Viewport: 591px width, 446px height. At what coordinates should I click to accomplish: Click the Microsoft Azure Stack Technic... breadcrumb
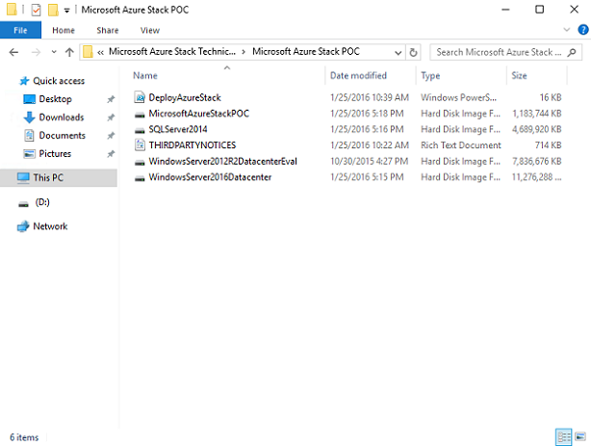tap(172, 52)
